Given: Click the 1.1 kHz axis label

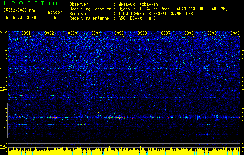Looking at the screenshot, I should point(3,50).
